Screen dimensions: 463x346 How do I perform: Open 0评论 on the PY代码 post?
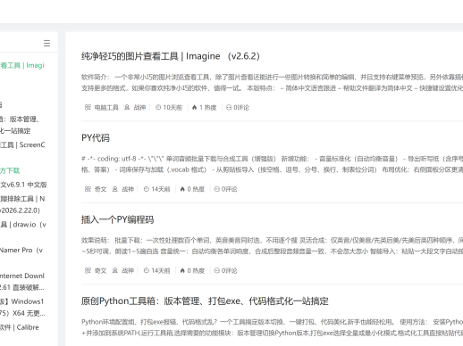coord(229,189)
